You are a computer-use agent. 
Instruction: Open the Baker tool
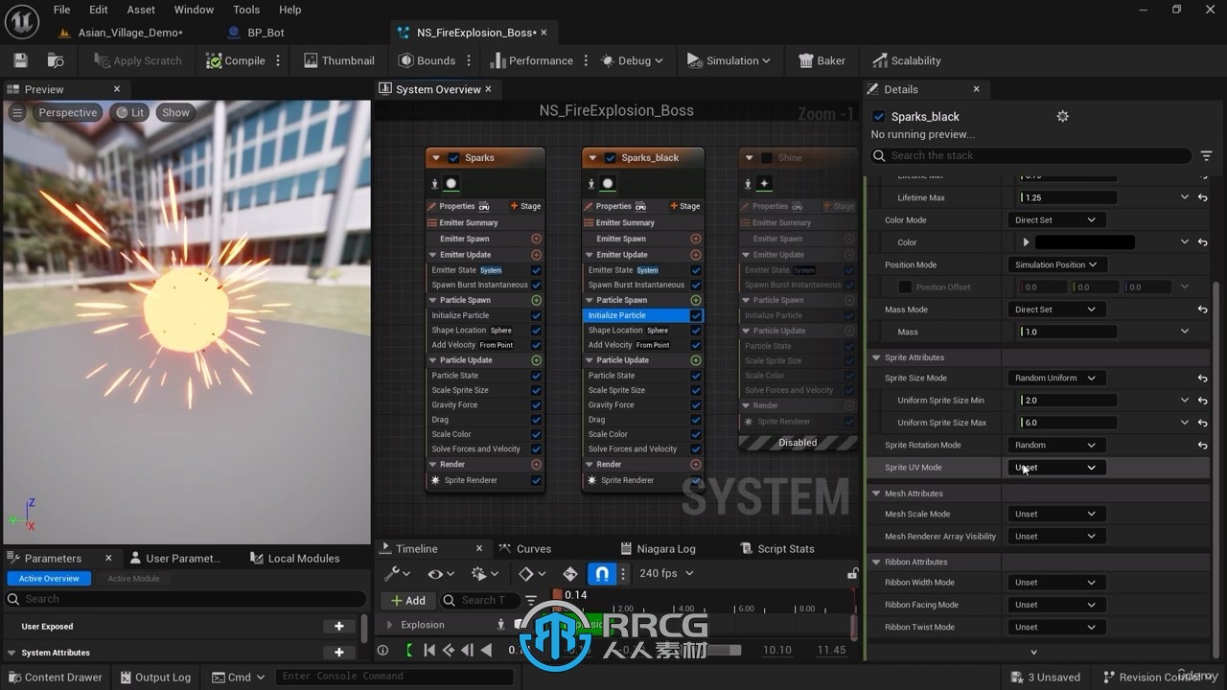(822, 60)
